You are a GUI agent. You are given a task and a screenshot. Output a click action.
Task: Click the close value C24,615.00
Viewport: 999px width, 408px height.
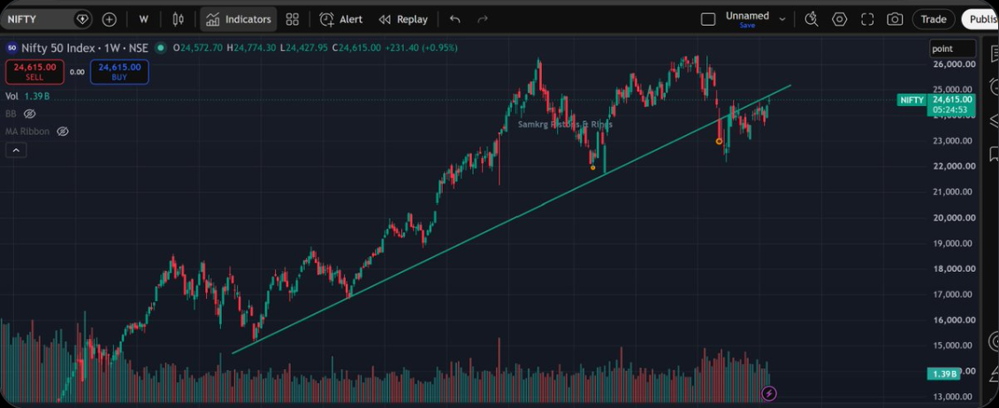pos(356,48)
